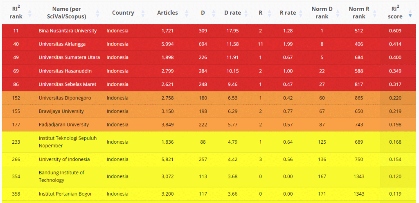The image size is (419, 203).
Task: Sort by Articles column arrows
Action: point(187,13)
